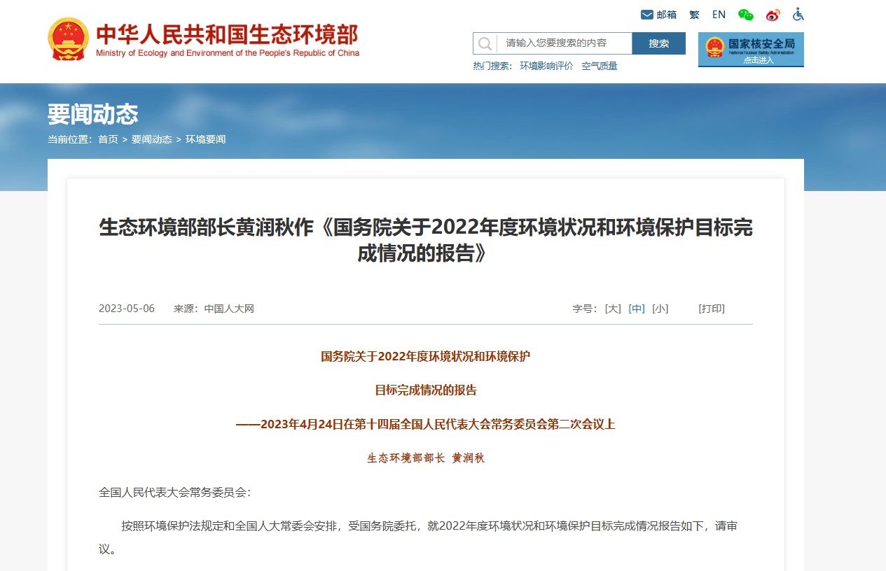This screenshot has width=886, height=571.
Task: Open 环境要闻 breadcrumb link
Action: pos(205,139)
